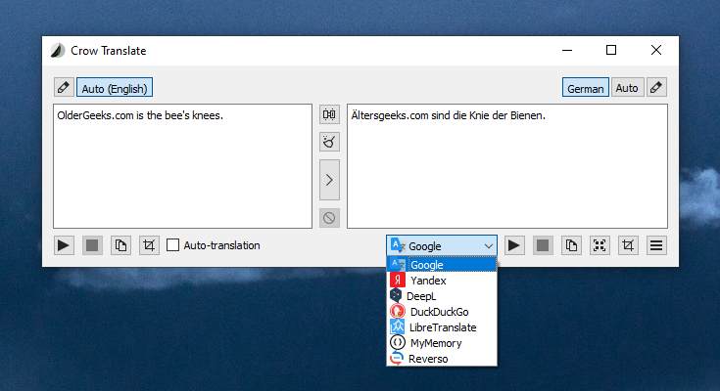Choose Yandex translation engine
720x391 pixels.
442,281
